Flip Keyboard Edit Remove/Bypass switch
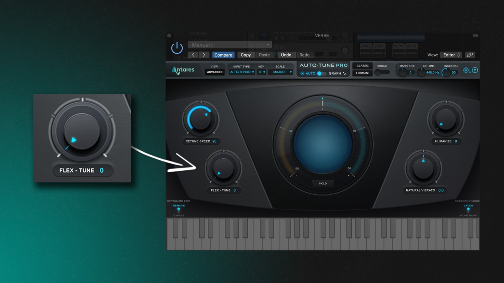504x283 pixels. coord(179,210)
